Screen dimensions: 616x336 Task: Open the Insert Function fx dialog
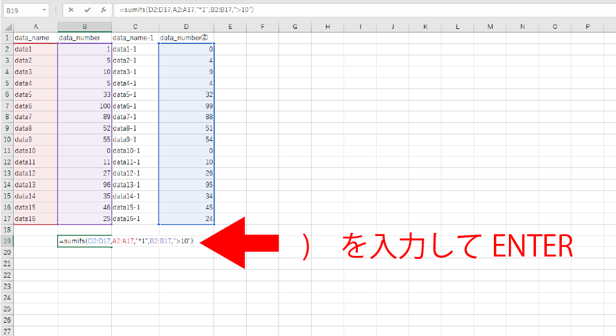click(103, 10)
